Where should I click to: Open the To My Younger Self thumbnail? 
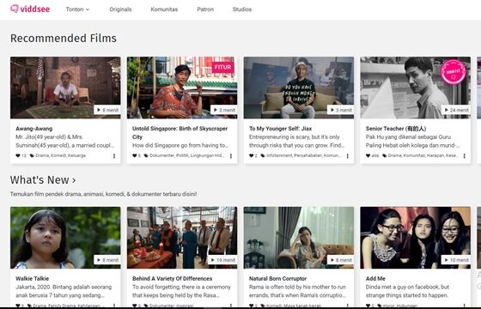[x=299, y=88]
